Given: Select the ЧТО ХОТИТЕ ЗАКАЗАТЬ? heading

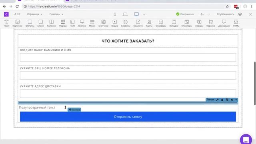Looking at the screenshot, I should coord(128,41).
